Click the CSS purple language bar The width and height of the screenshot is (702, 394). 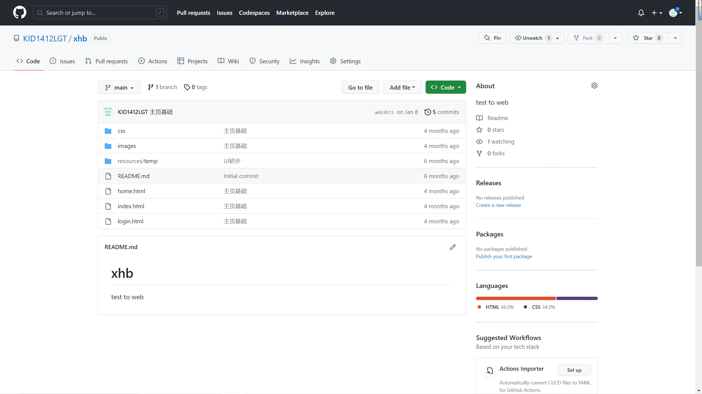577,298
